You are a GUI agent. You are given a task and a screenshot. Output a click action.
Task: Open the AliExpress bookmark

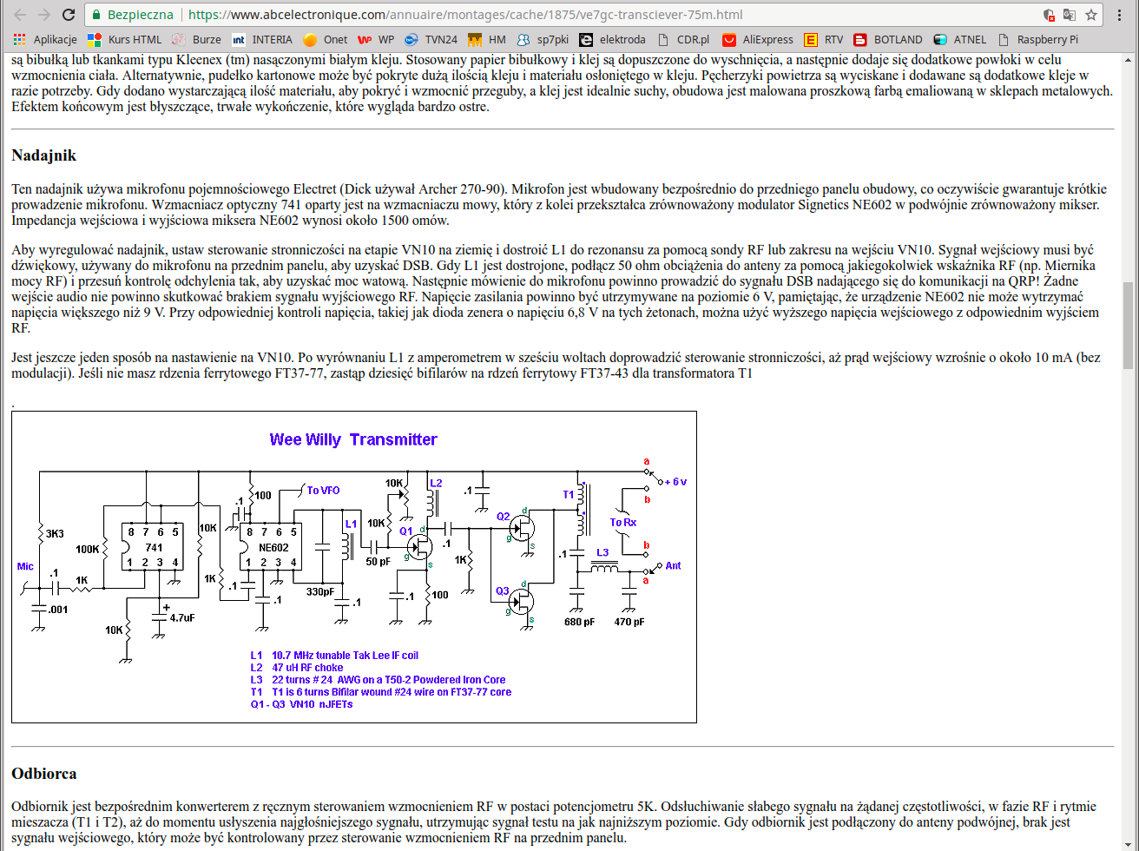coord(758,39)
